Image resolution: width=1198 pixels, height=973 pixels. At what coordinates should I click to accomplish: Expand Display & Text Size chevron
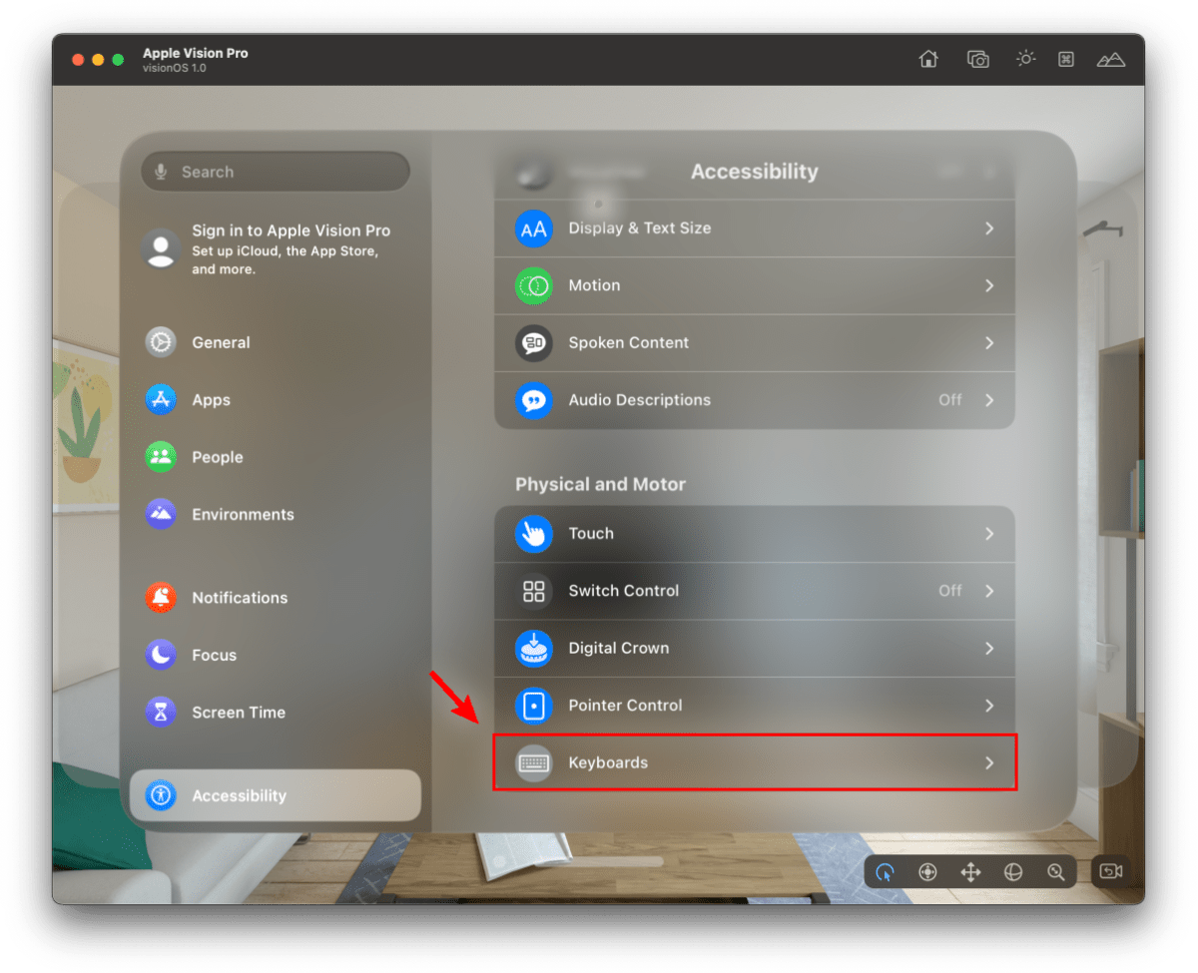[989, 229]
